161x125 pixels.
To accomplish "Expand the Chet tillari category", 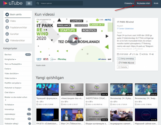I will point(9,92).
